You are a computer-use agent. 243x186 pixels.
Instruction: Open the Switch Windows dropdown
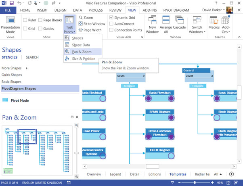[x=197, y=25]
